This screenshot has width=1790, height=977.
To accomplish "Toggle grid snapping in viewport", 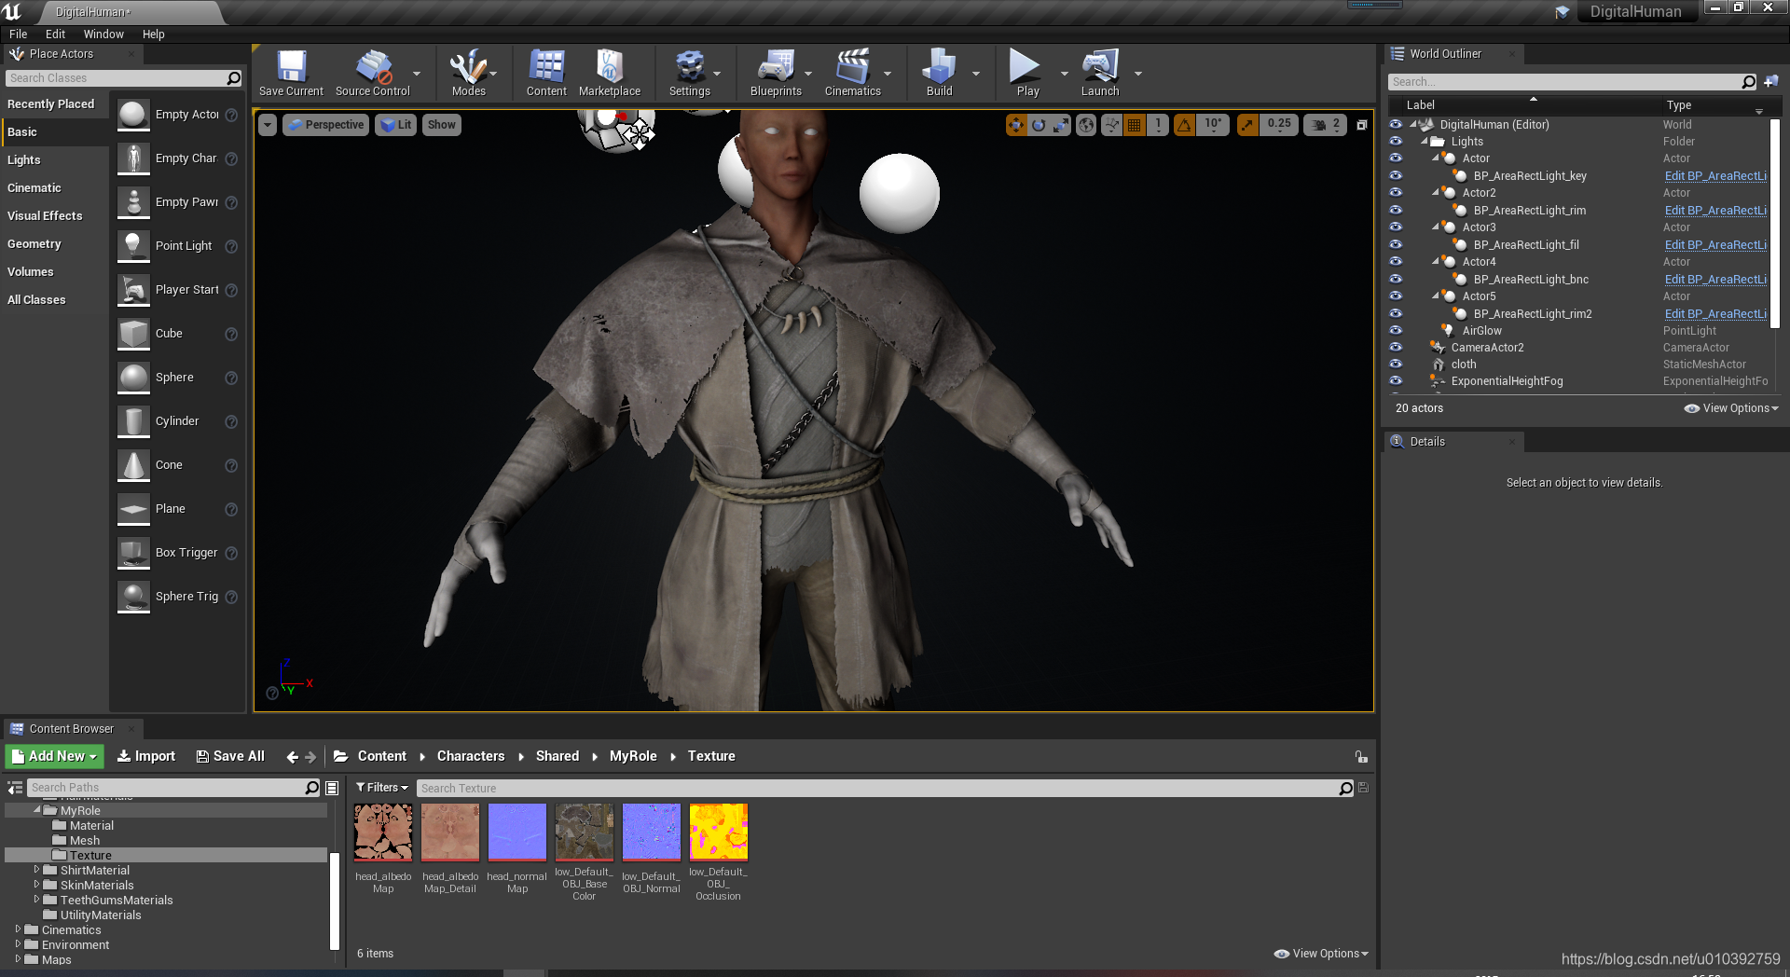I will tap(1134, 125).
